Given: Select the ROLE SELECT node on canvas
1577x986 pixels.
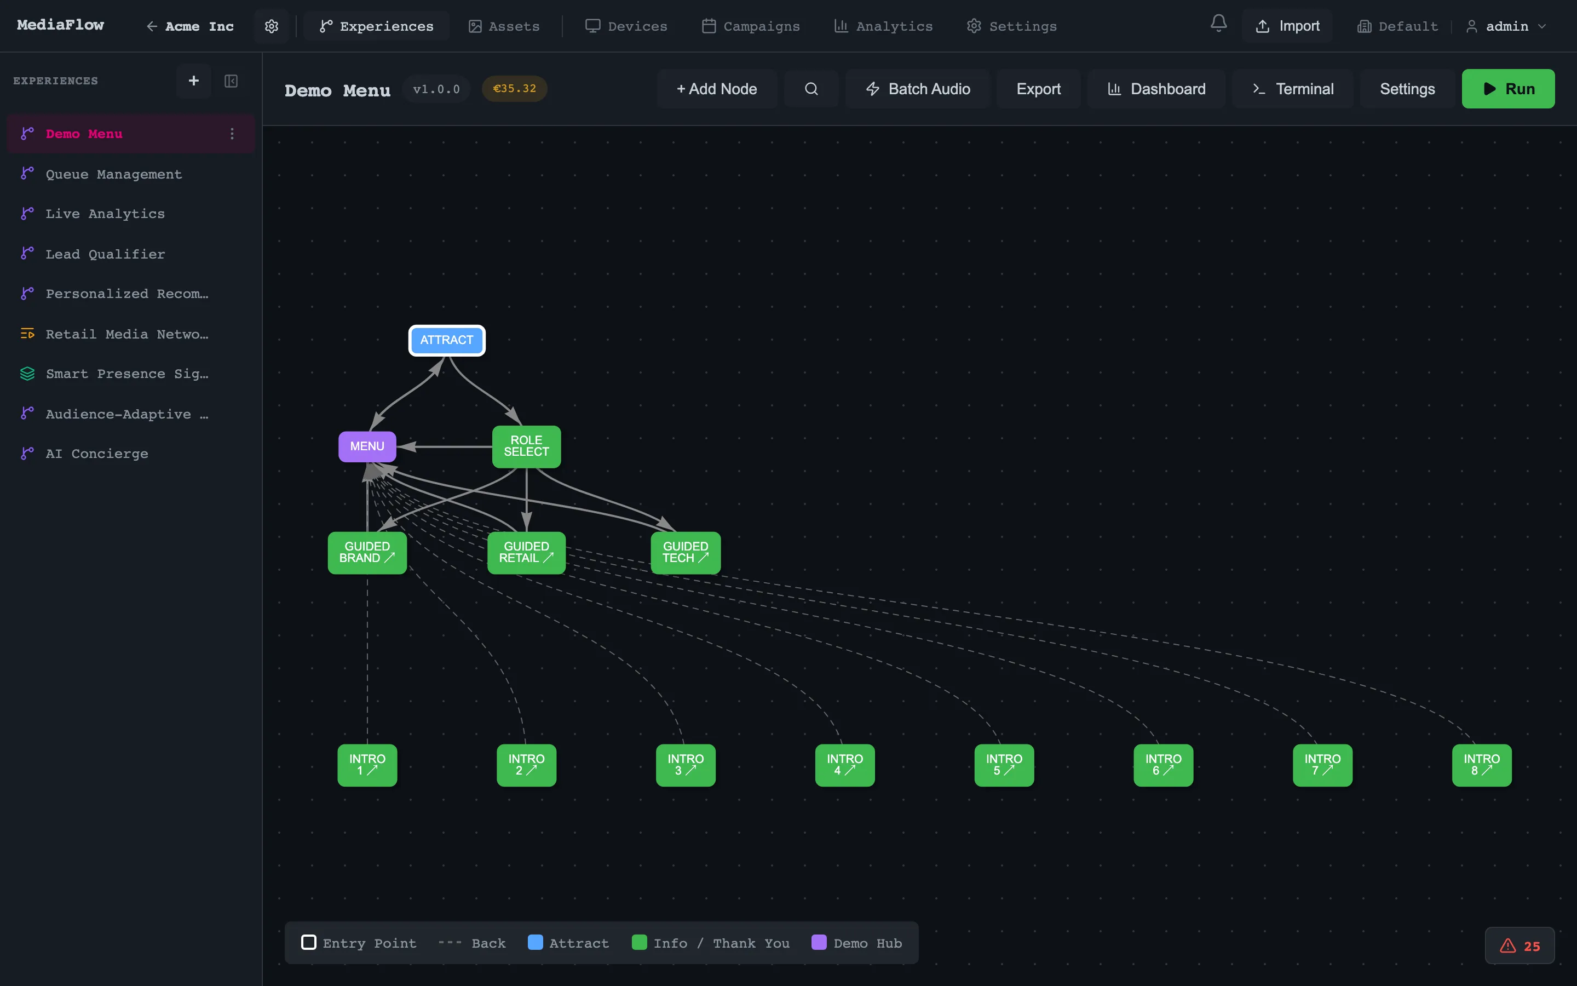Looking at the screenshot, I should pos(526,446).
